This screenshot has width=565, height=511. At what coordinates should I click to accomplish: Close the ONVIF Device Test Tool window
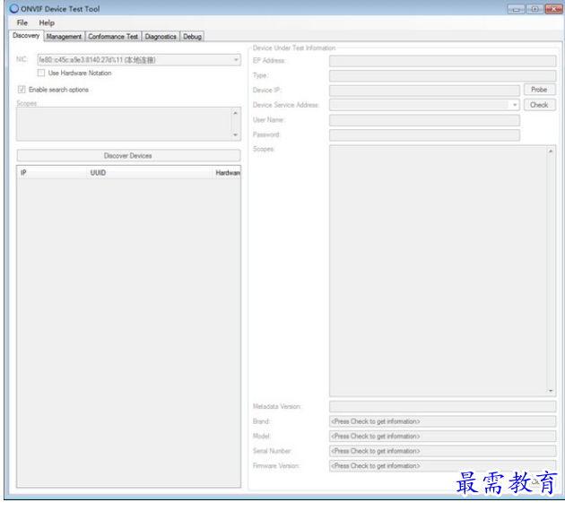point(553,9)
